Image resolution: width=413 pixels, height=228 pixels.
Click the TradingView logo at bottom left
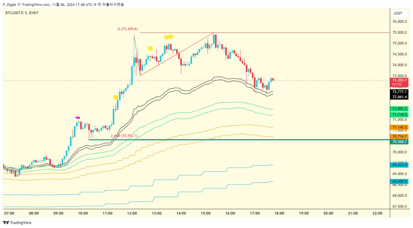click(17, 223)
